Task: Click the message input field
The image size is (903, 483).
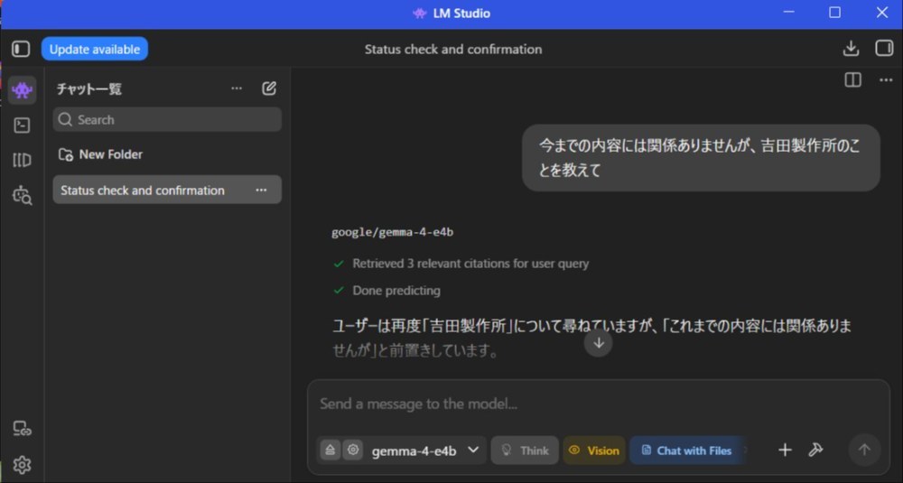Action: click(599, 404)
